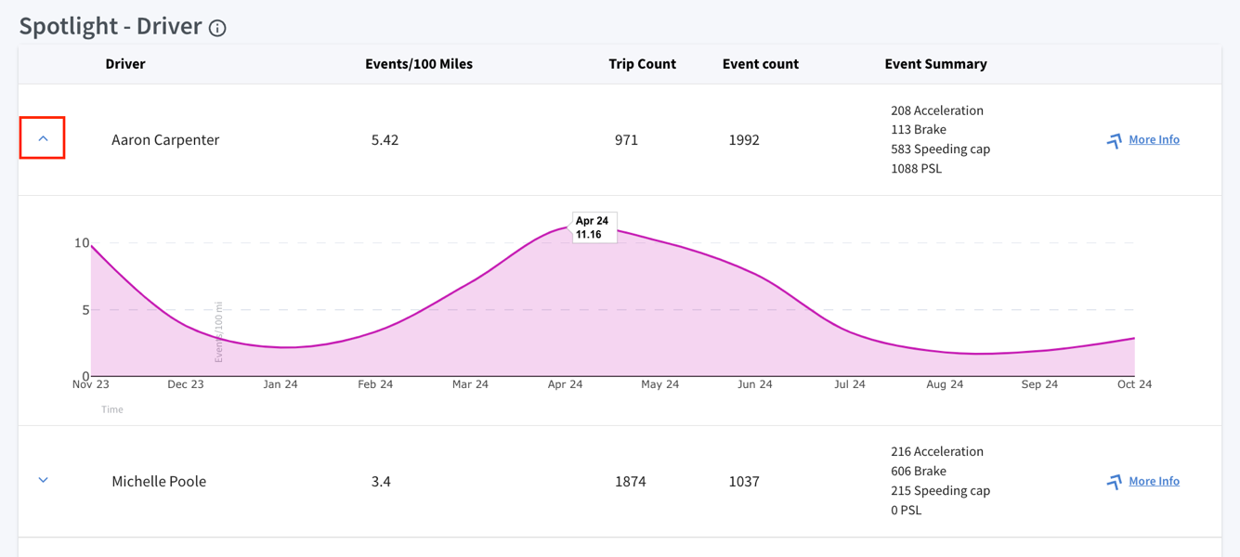Open More Info for Aaron Carpenter
This screenshot has width=1240, height=557.
[1154, 139]
